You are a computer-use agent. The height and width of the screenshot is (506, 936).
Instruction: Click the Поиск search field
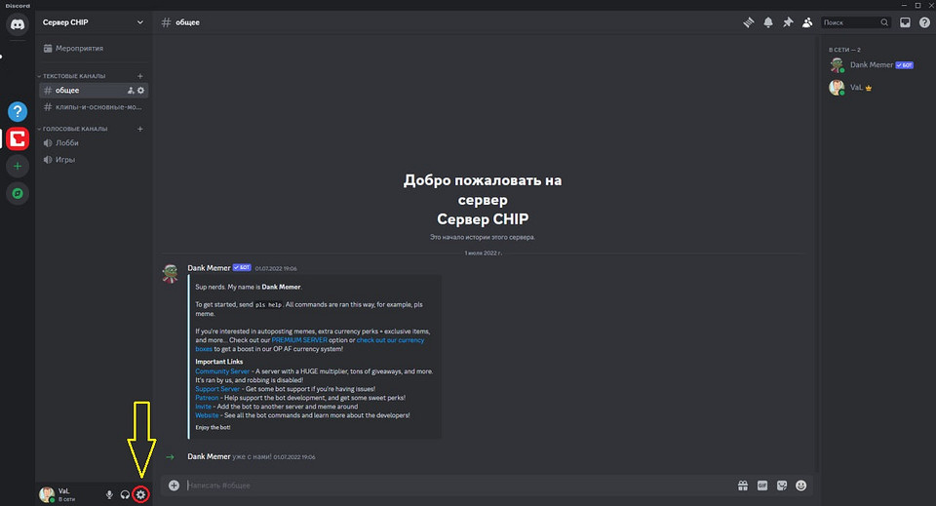click(x=850, y=21)
